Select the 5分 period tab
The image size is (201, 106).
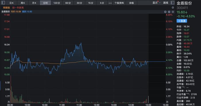(x=102, y=3)
